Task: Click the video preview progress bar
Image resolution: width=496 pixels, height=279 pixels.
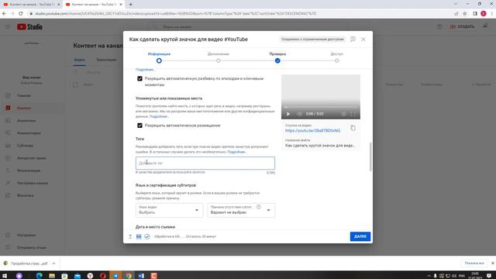Action: point(320,107)
